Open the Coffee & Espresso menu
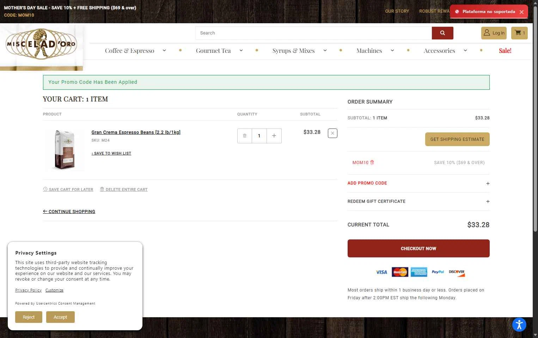Image resolution: width=538 pixels, height=338 pixels. (130, 51)
